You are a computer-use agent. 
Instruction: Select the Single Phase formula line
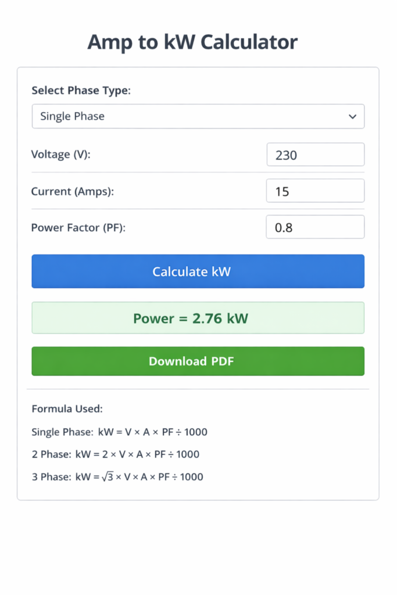pyautogui.click(x=119, y=432)
